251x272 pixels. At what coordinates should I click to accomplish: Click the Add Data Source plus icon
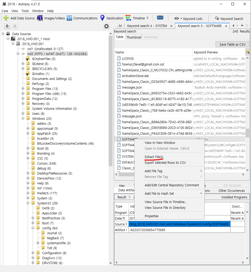click(6, 18)
